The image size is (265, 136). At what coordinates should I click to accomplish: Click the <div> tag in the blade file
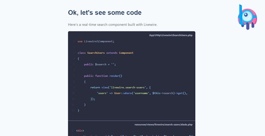[x=80, y=131]
